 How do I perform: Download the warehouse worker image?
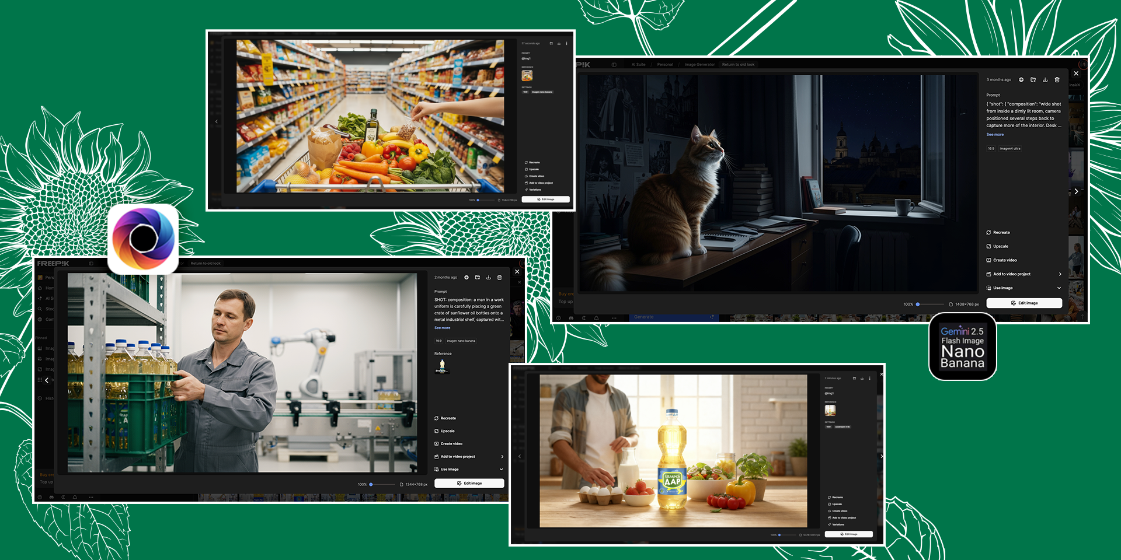click(489, 278)
